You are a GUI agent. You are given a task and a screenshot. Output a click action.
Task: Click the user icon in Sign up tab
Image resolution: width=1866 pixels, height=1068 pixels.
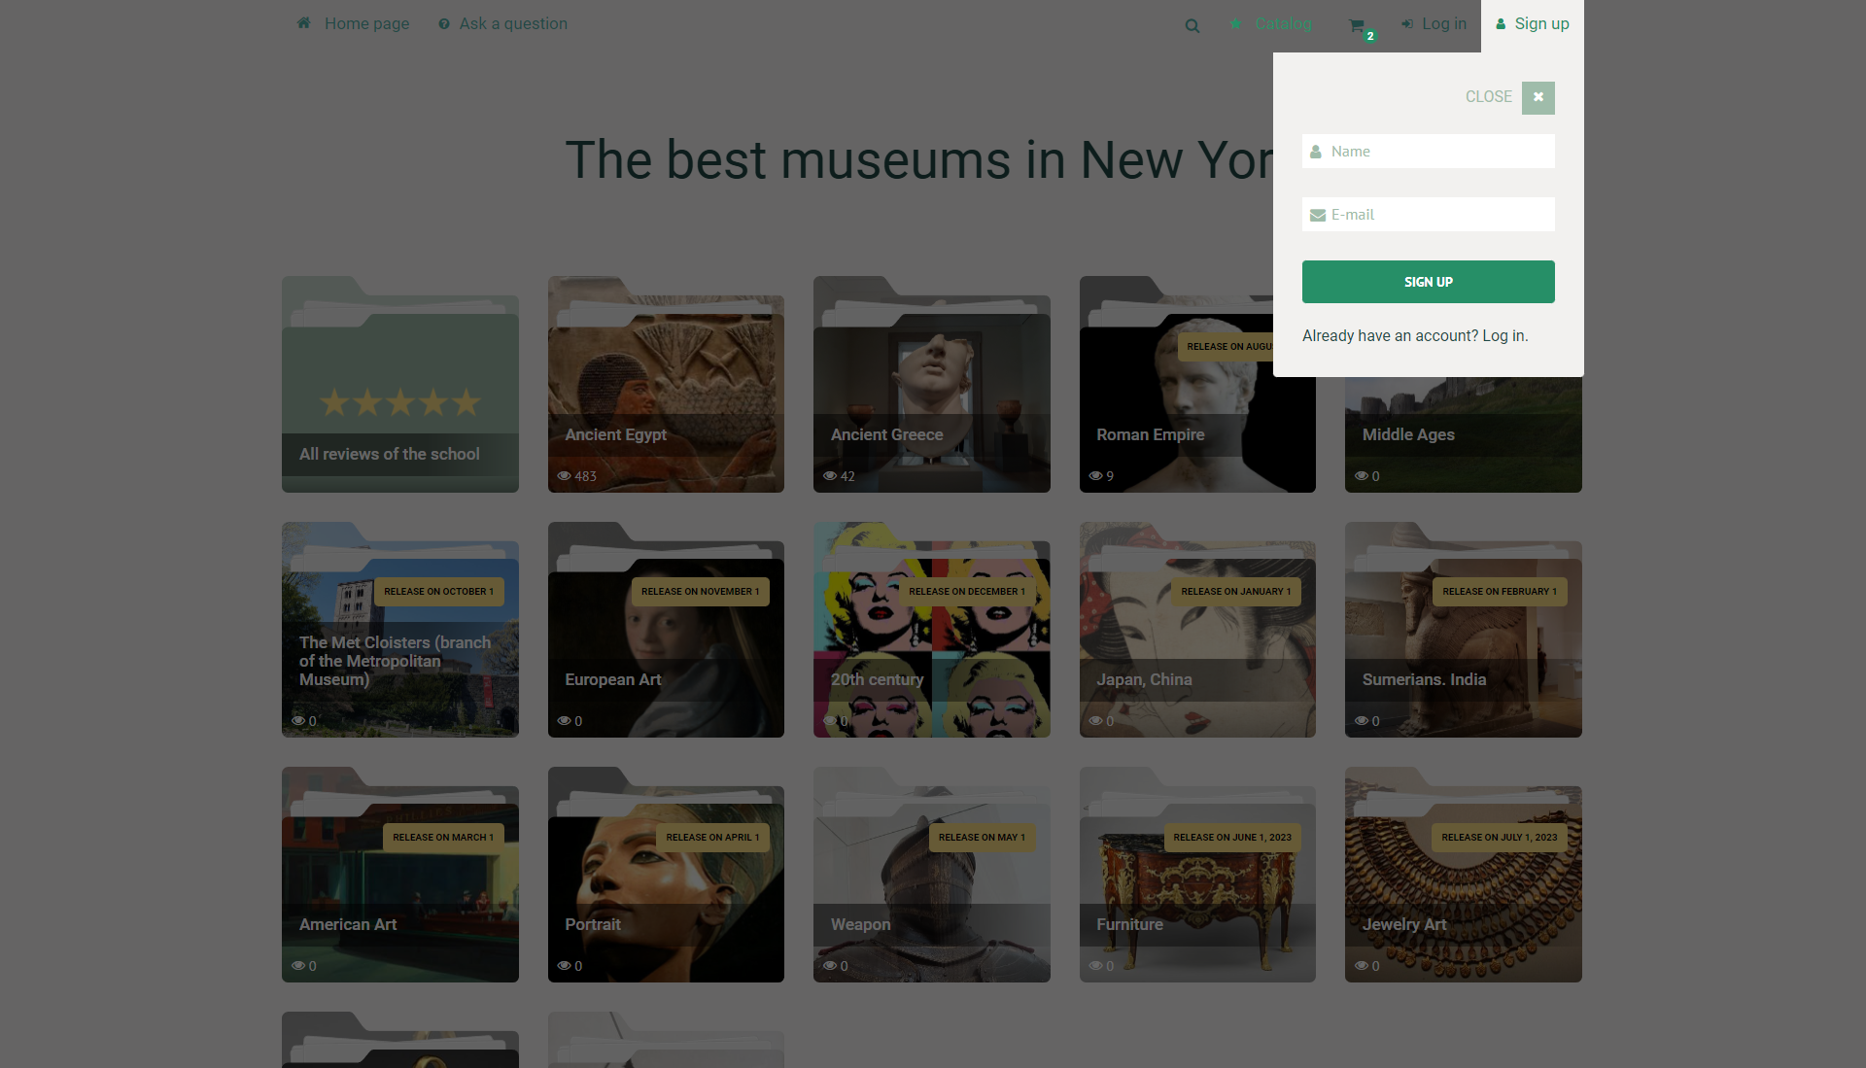click(x=1501, y=24)
